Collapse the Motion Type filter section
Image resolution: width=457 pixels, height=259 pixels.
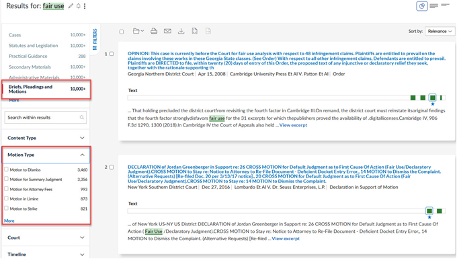pyautogui.click(x=46, y=155)
